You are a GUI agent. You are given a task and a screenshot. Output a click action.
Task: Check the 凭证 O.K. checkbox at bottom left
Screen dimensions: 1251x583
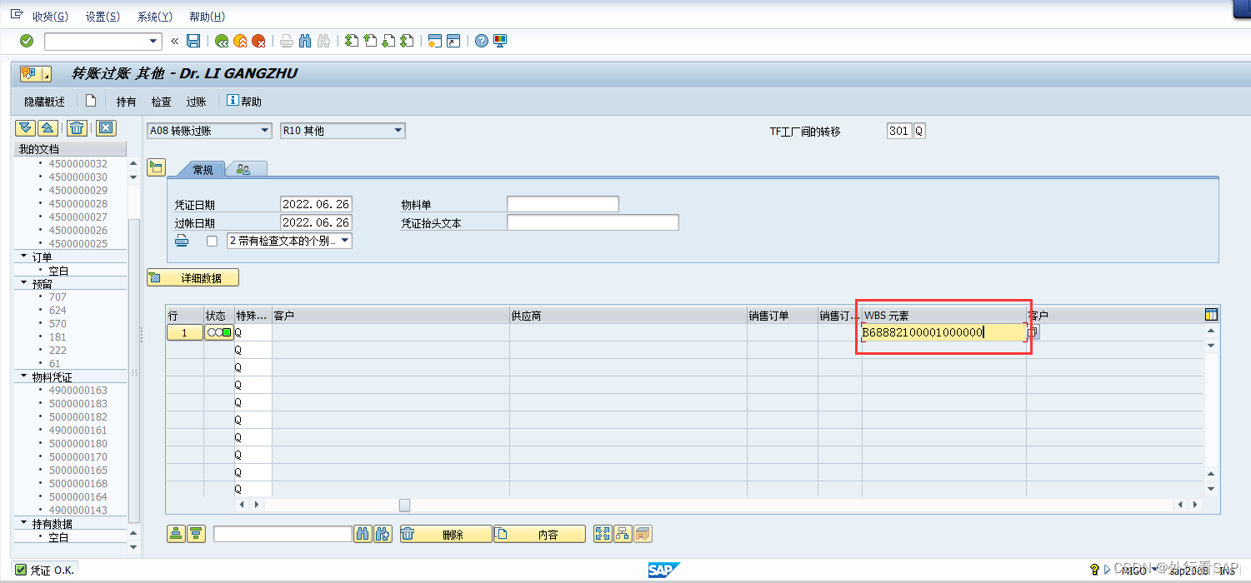pyautogui.click(x=23, y=570)
